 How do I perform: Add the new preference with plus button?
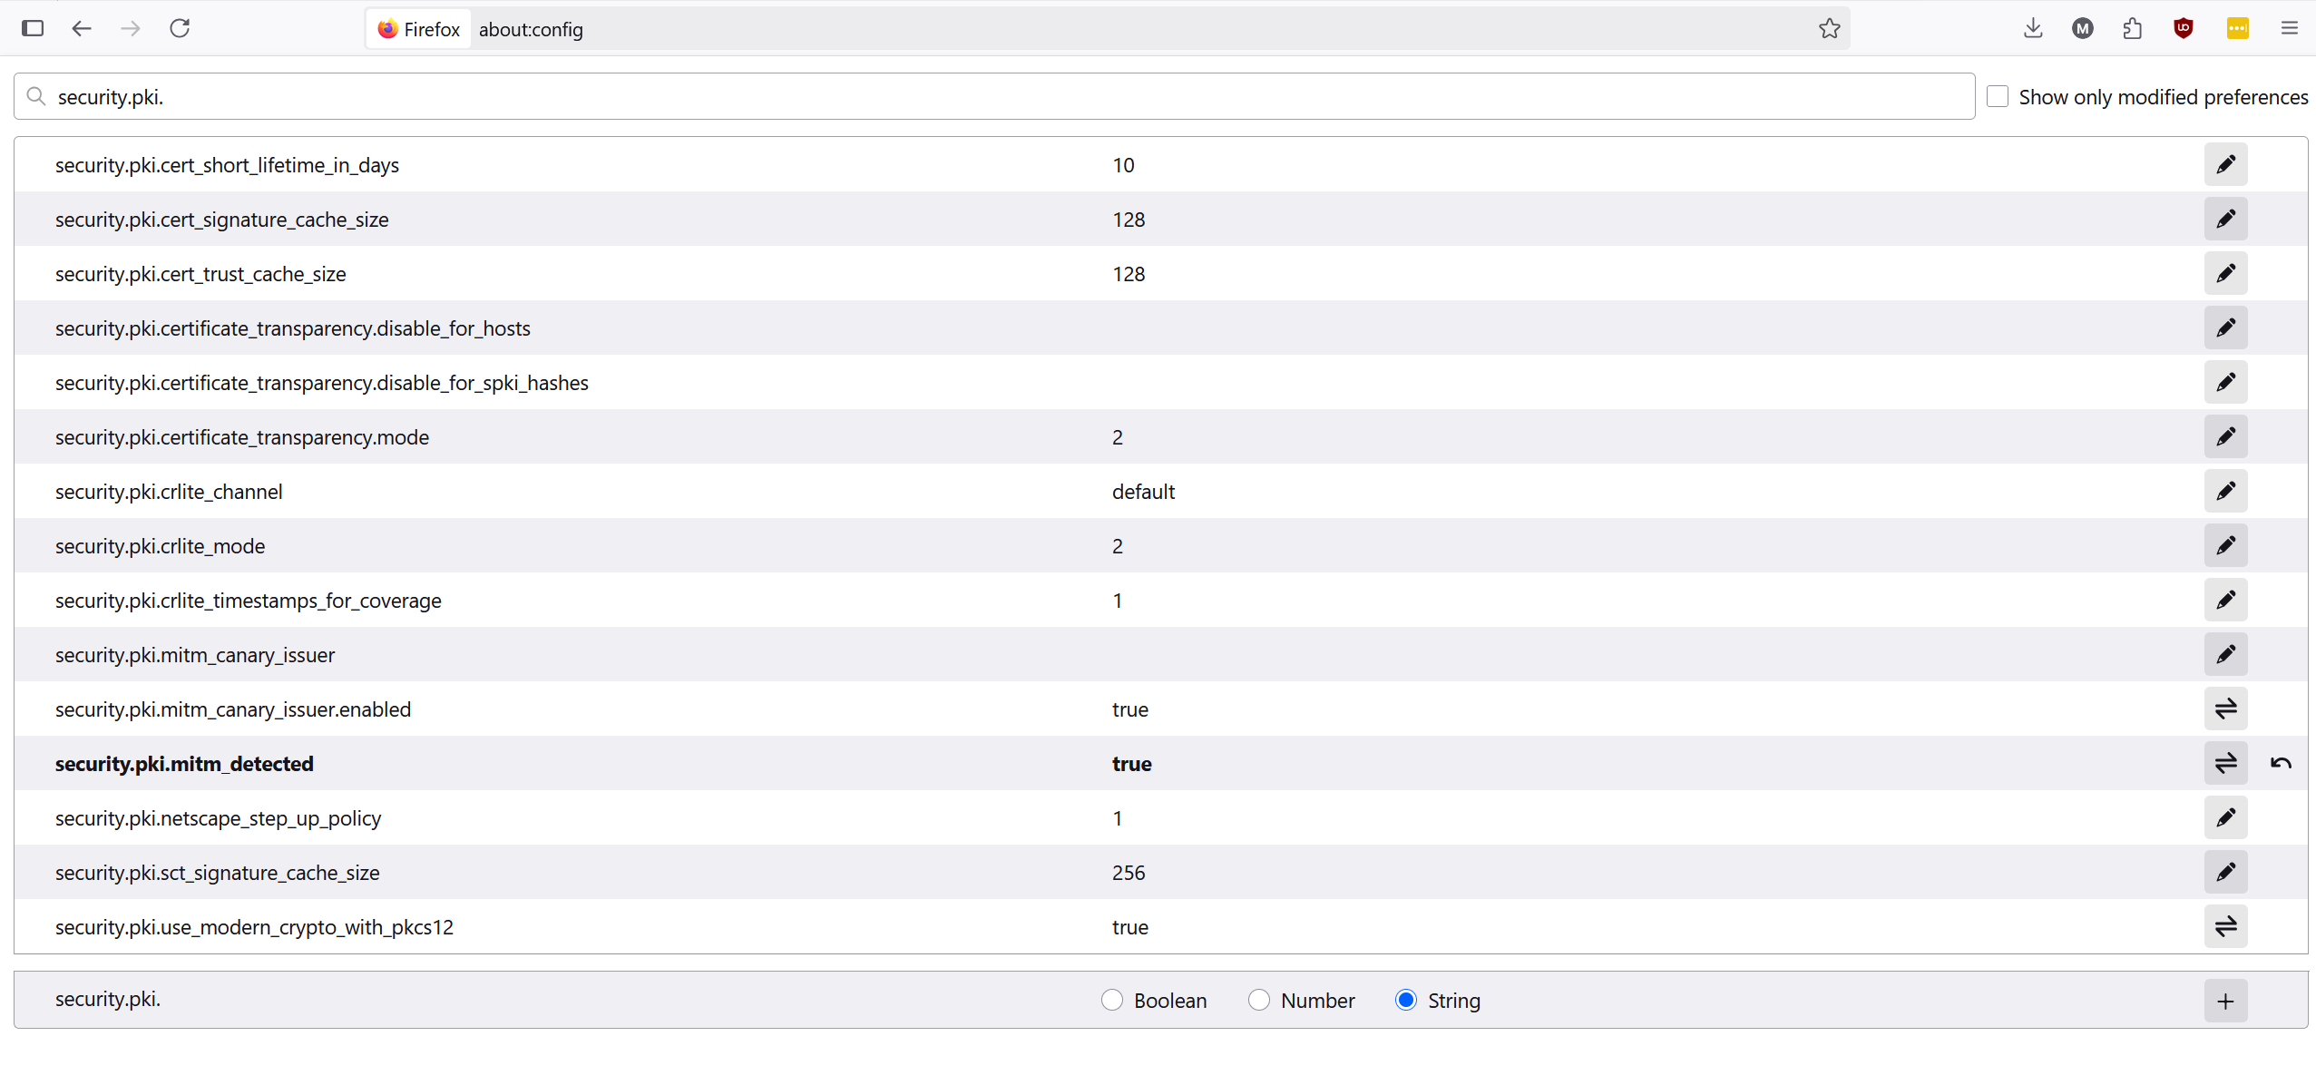[2226, 1001]
